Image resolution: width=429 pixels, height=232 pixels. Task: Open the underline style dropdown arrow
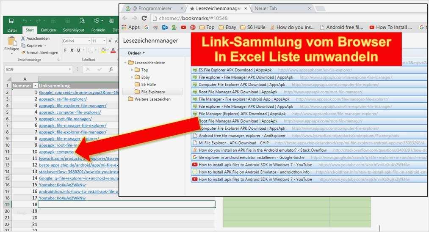coord(83,50)
